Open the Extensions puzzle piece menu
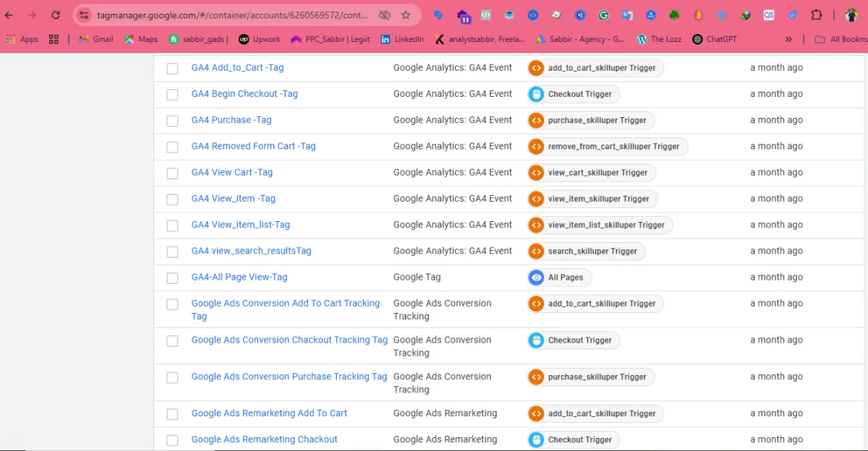 tap(816, 14)
